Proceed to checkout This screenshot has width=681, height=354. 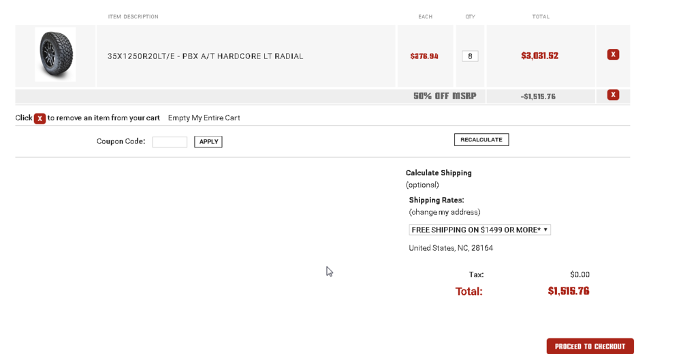click(590, 347)
